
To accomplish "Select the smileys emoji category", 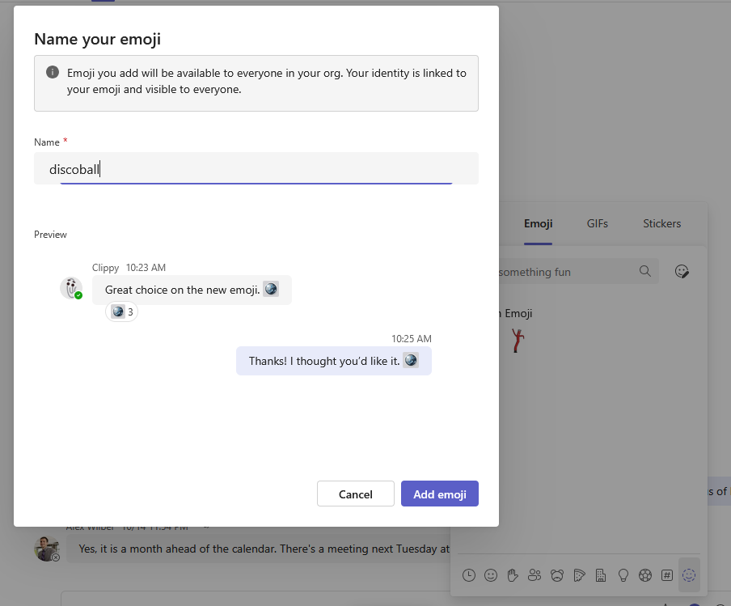I will [x=491, y=575].
